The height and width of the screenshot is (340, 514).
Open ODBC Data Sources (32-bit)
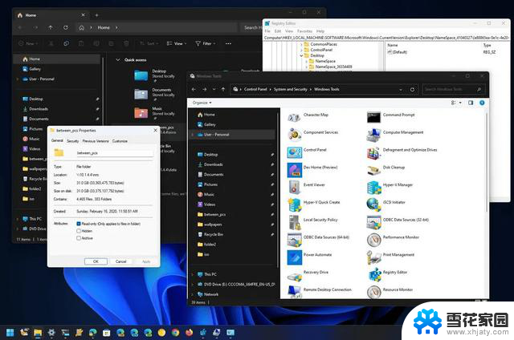tap(398, 221)
